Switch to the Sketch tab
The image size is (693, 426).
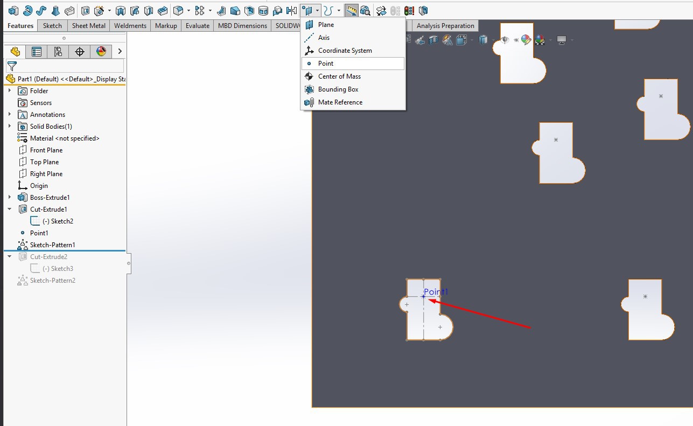tap(52, 26)
